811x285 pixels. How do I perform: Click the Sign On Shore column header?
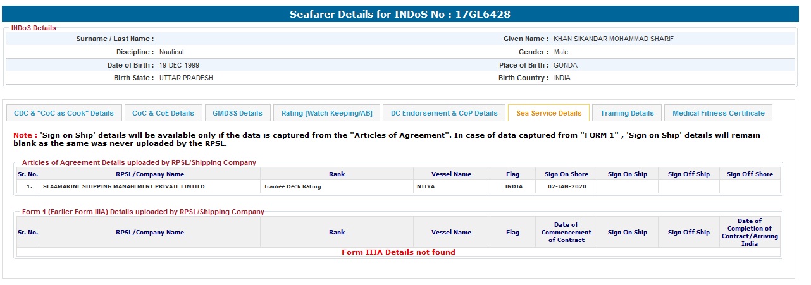pos(566,174)
